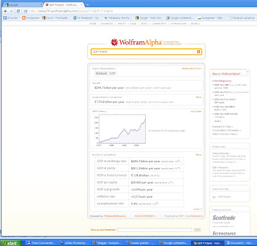Expand More in local currency conversion
The image size is (257, 246).
[199, 97]
